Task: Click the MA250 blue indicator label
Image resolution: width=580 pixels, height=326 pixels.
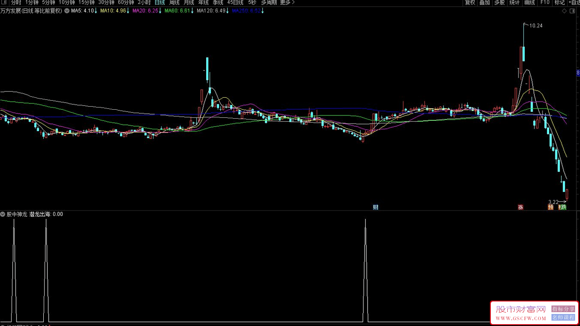Action: pos(246,11)
